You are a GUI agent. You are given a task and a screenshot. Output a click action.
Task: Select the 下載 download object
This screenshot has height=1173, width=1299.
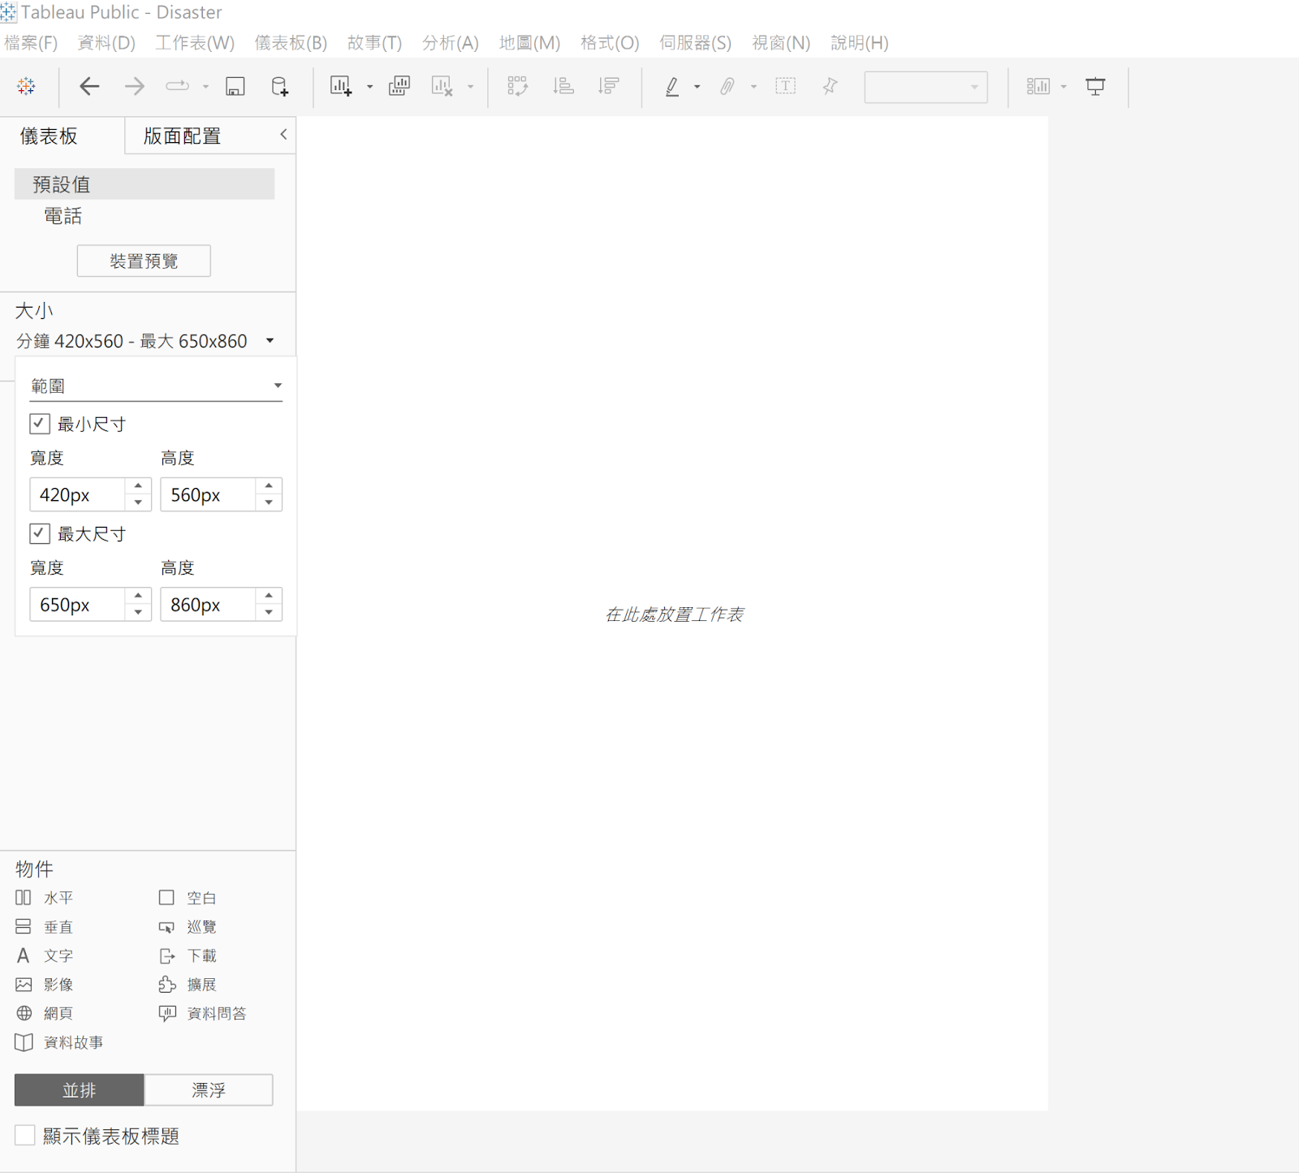pos(188,955)
